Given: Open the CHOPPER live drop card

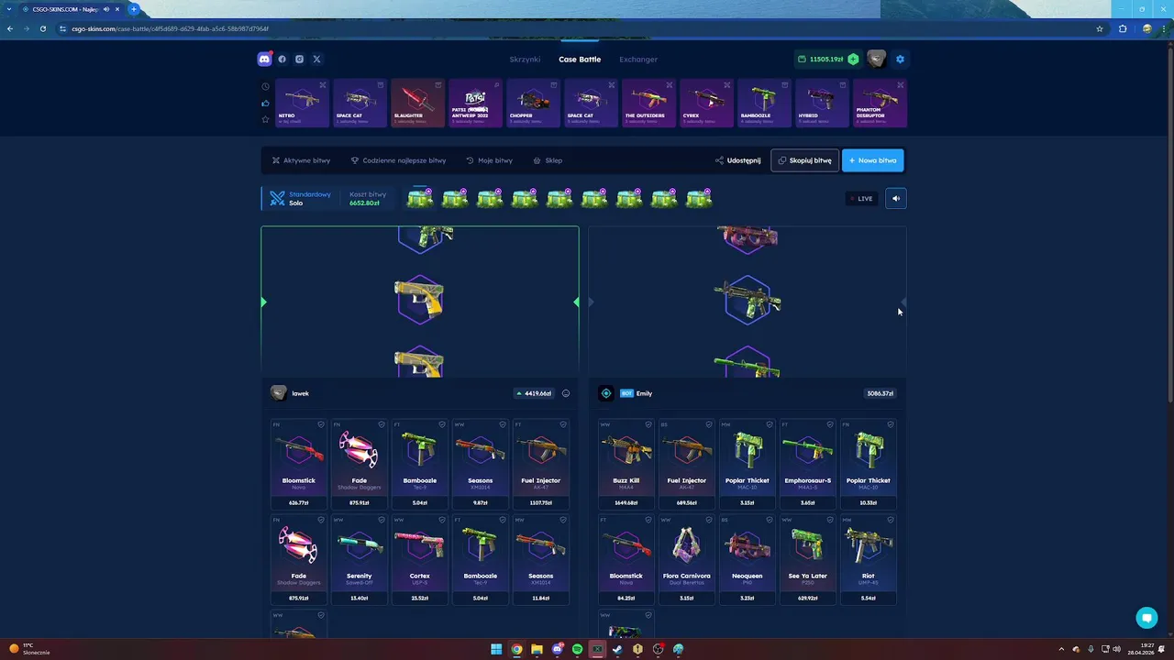Looking at the screenshot, I should pyautogui.click(x=533, y=103).
